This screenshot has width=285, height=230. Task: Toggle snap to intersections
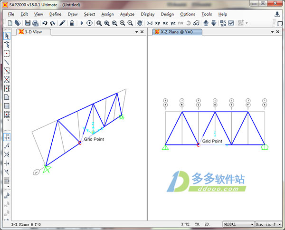pos(7,155)
